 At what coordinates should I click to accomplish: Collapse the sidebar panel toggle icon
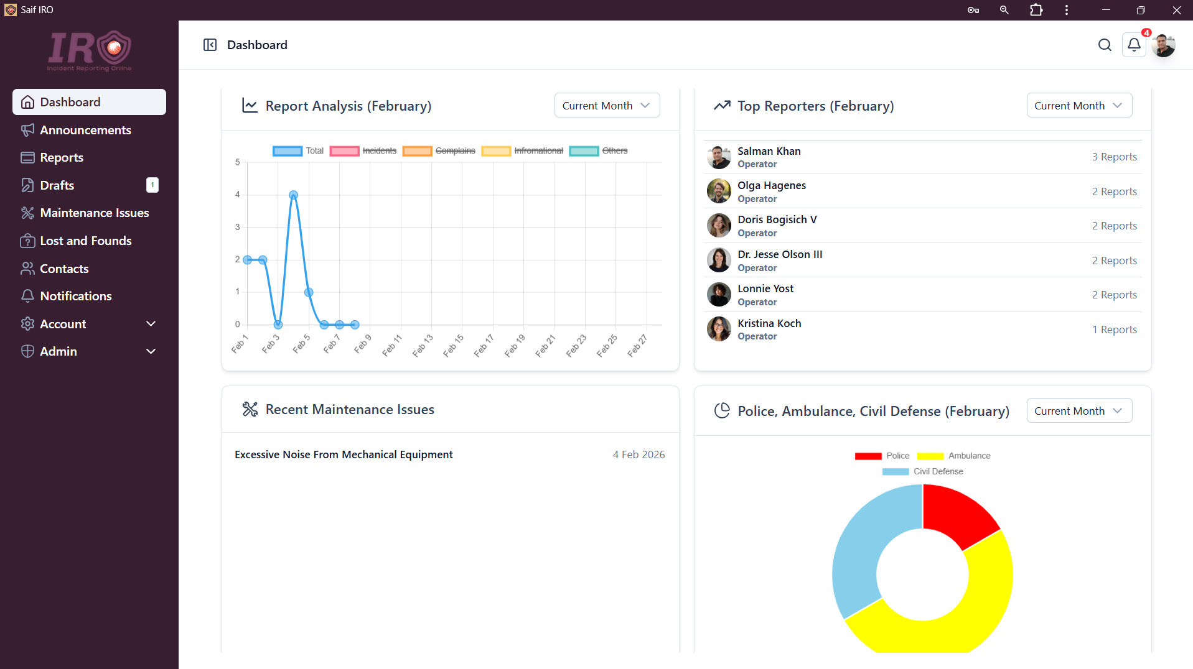(x=210, y=45)
